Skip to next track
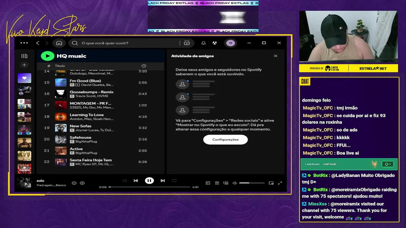This screenshot has height=228, width=406. 163,181
